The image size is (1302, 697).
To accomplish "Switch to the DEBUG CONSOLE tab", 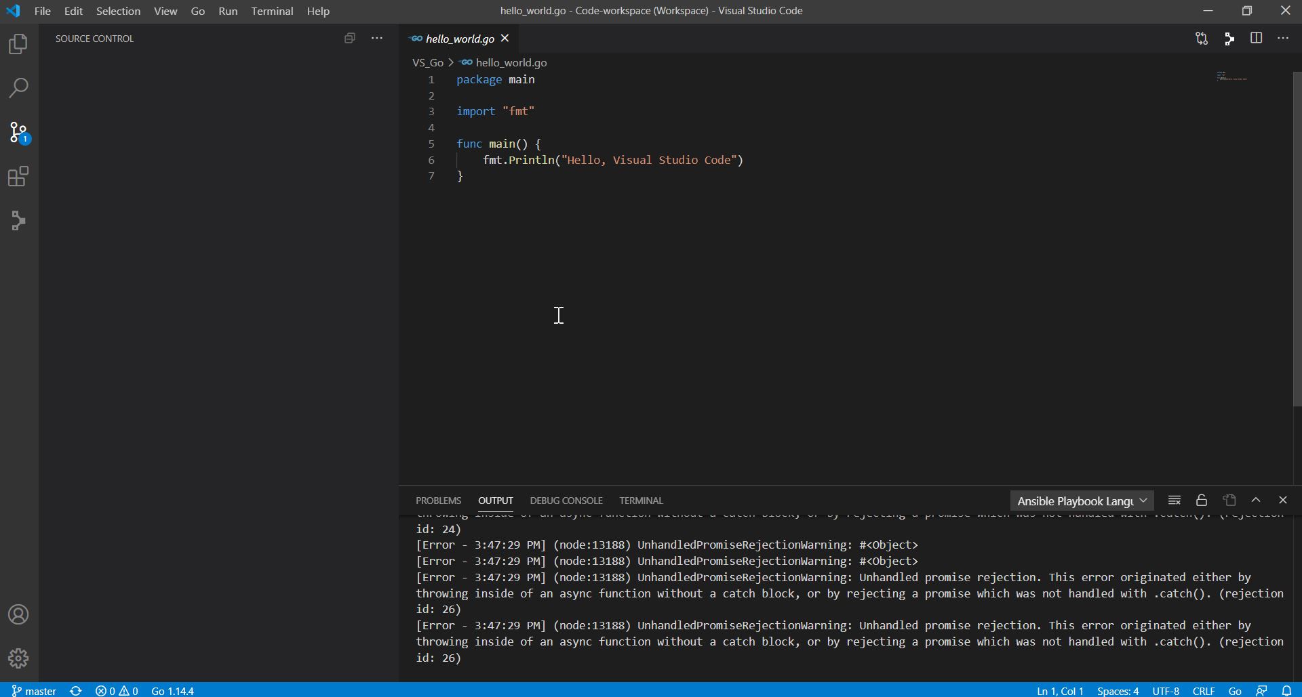I will [566, 500].
